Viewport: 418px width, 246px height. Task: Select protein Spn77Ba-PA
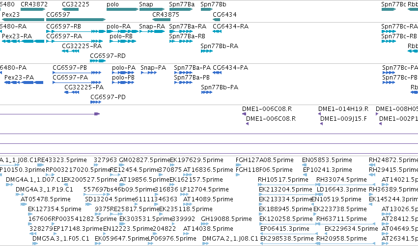click(x=183, y=73)
